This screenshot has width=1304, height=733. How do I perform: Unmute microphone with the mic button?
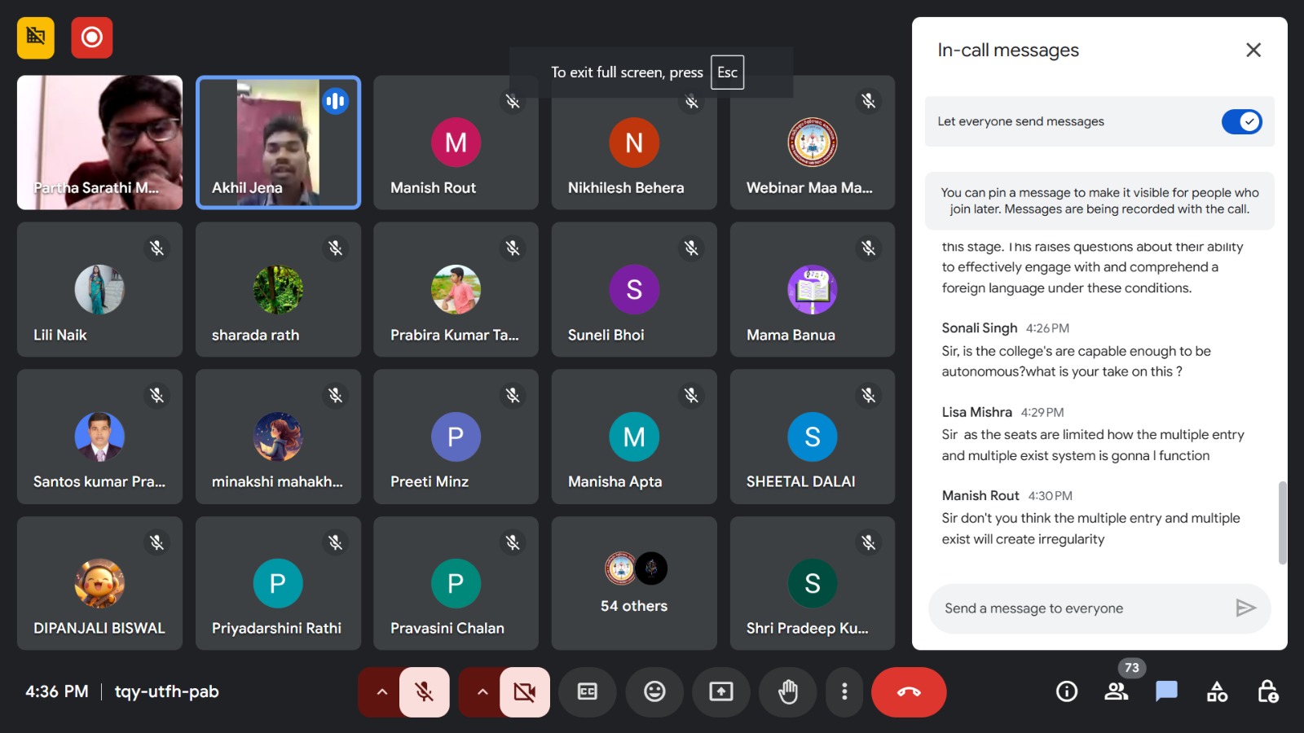[424, 691]
